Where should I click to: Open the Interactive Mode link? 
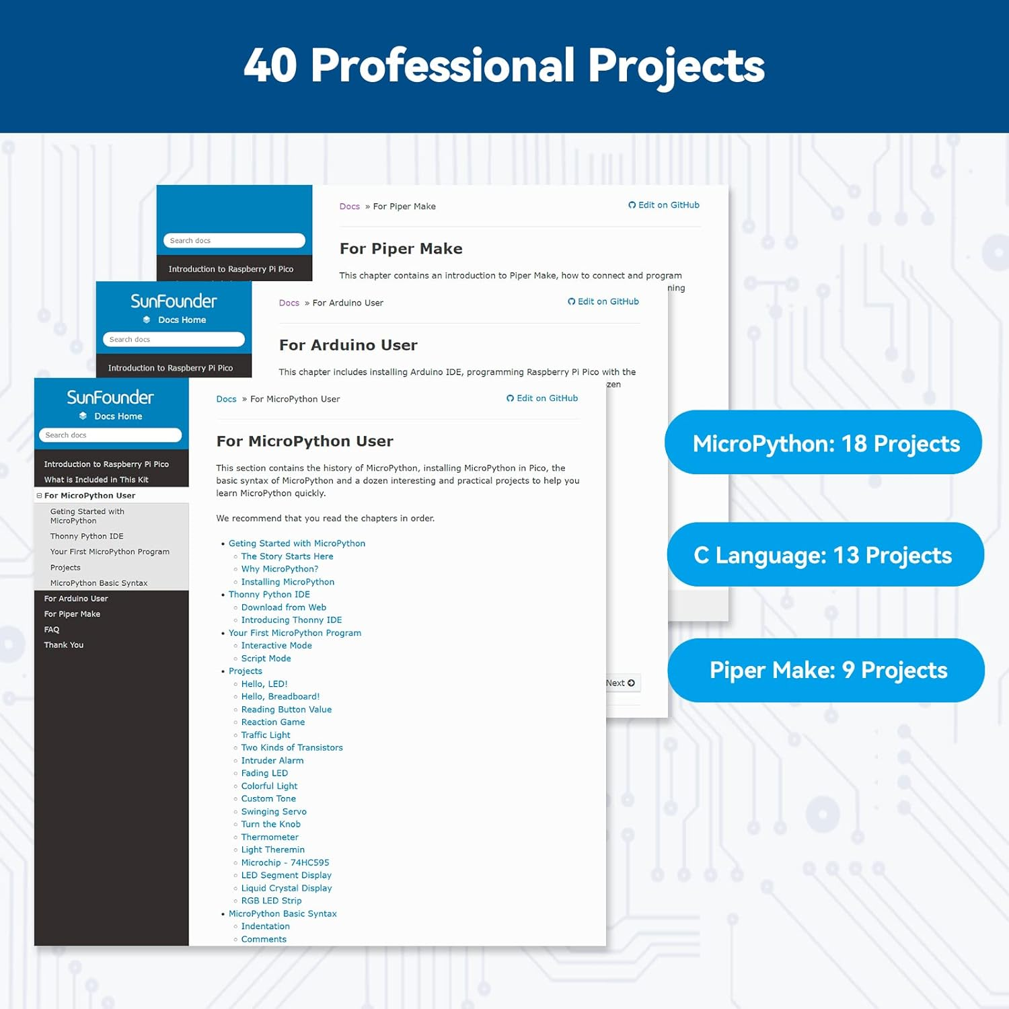click(x=276, y=645)
